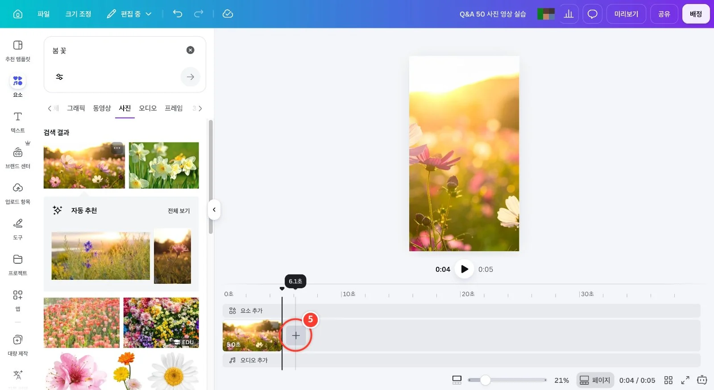Open the search filter options icon
The image size is (714, 390).
pyautogui.click(x=59, y=77)
